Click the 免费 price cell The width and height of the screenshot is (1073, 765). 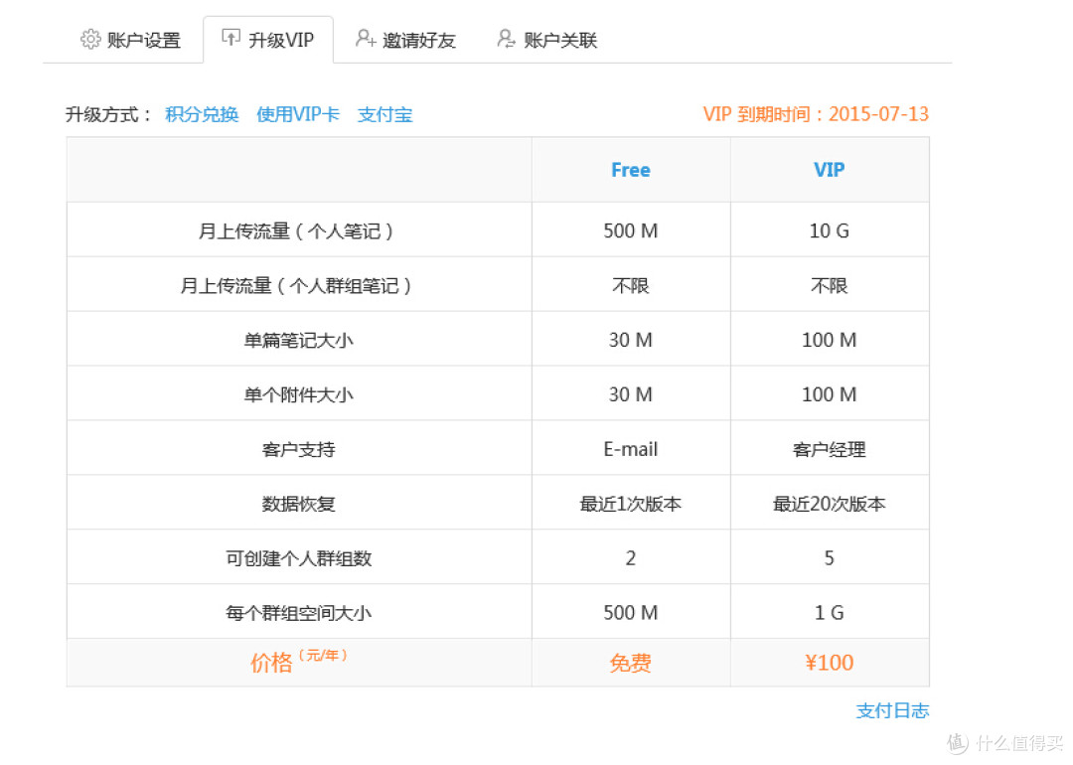(630, 663)
